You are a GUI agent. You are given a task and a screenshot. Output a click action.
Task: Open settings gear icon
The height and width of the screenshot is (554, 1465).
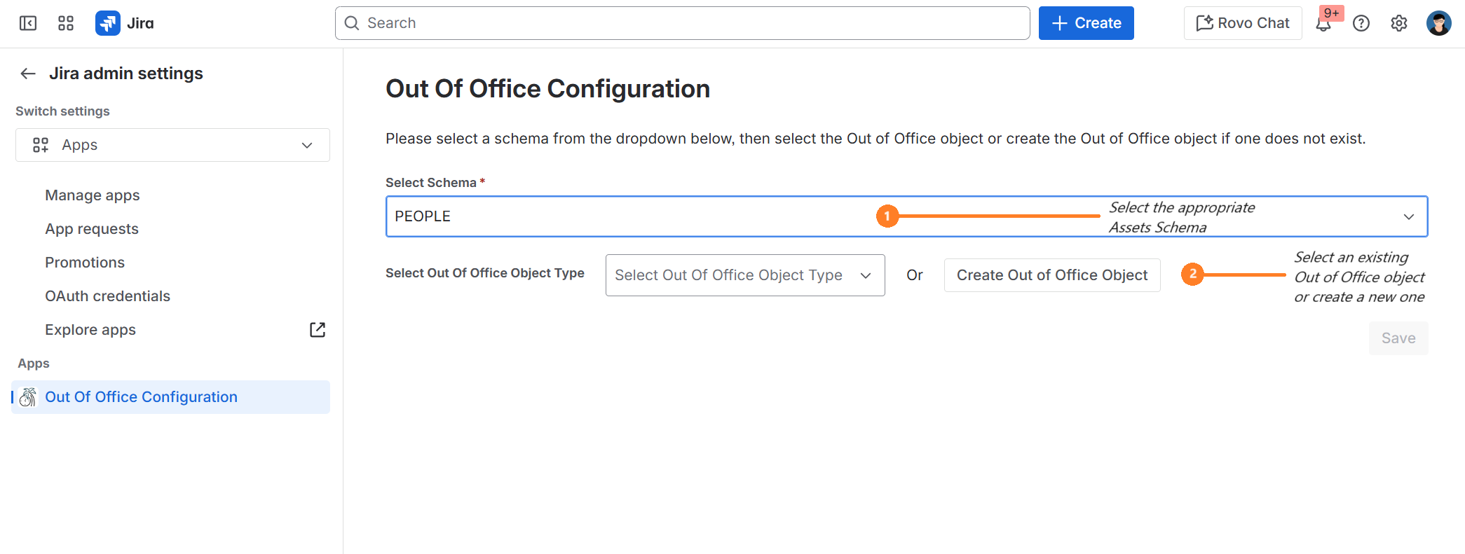click(1399, 23)
